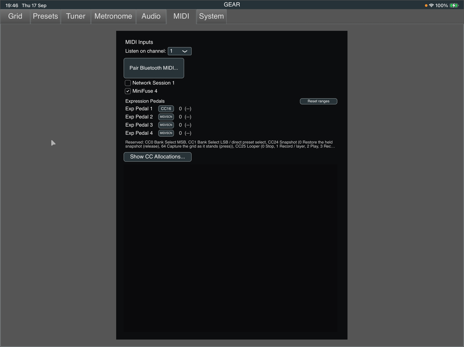Screen dimensions: 464x347
Task: Click the 'Exp Pedal 1' label
Action: click(x=139, y=108)
